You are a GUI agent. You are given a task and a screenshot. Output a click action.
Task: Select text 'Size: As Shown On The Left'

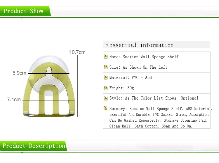click(138, 67)
